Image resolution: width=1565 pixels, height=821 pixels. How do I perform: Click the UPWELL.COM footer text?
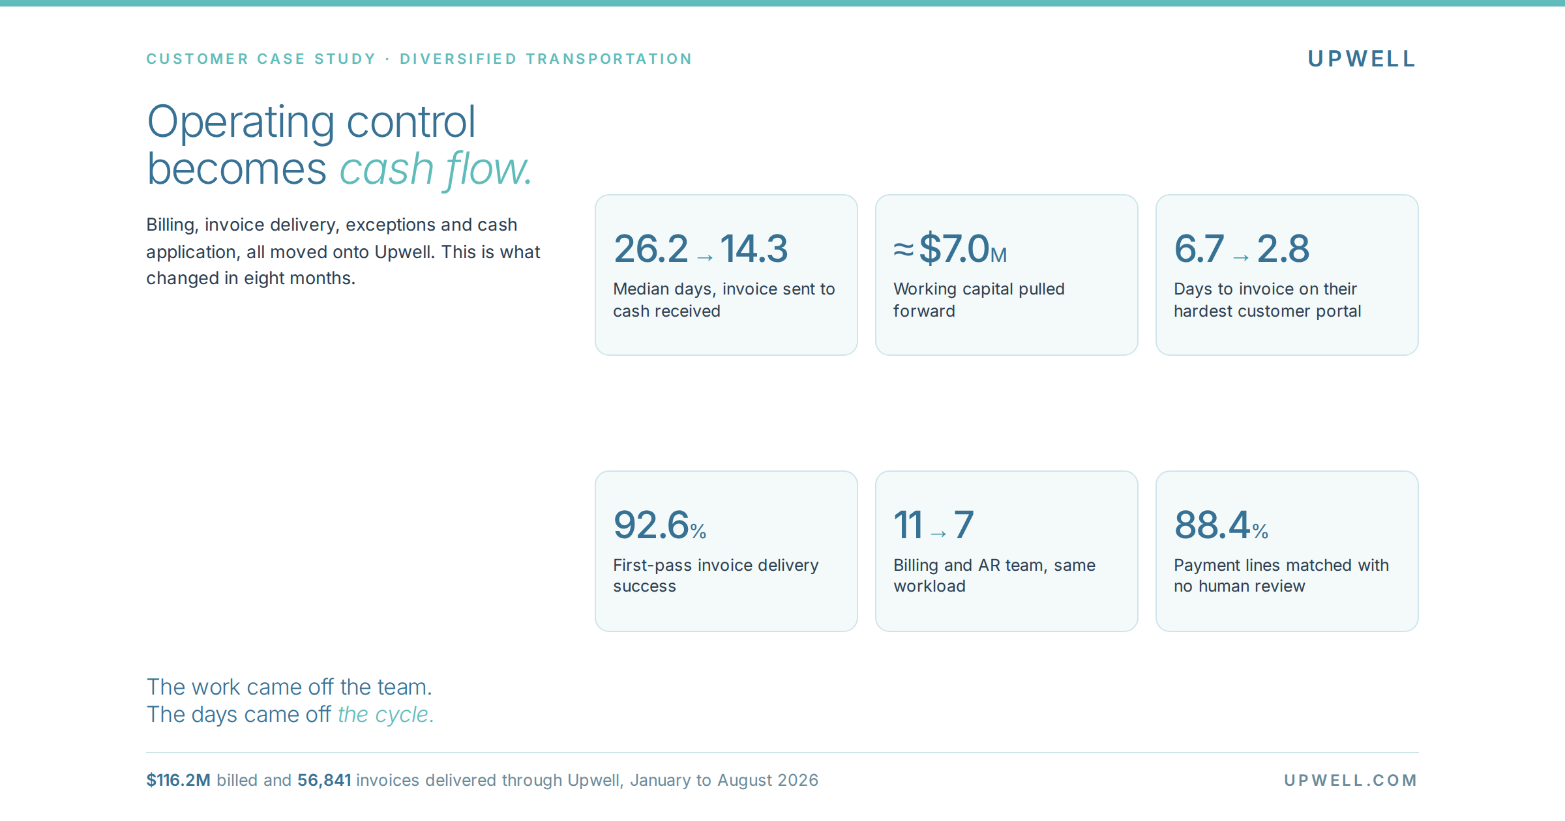point(1350,780)
